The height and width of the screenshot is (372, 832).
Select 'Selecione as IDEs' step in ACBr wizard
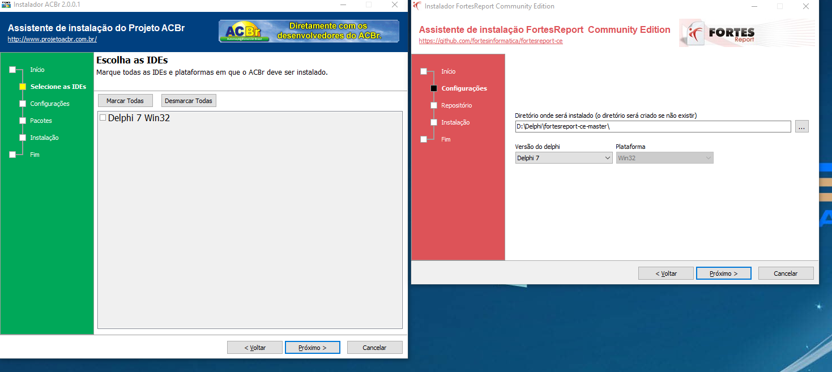pos(58,87)
